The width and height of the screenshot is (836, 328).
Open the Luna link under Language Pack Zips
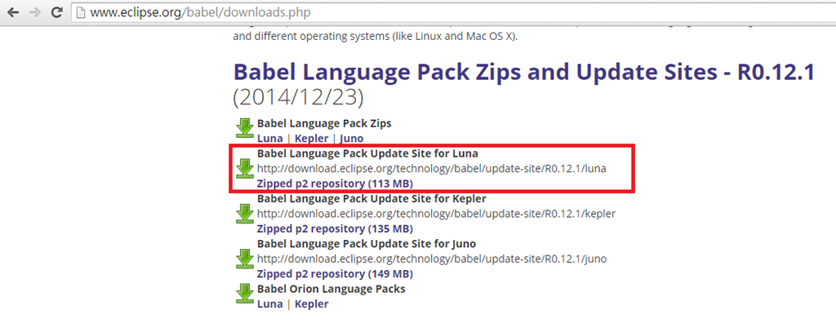pos(269,139)
